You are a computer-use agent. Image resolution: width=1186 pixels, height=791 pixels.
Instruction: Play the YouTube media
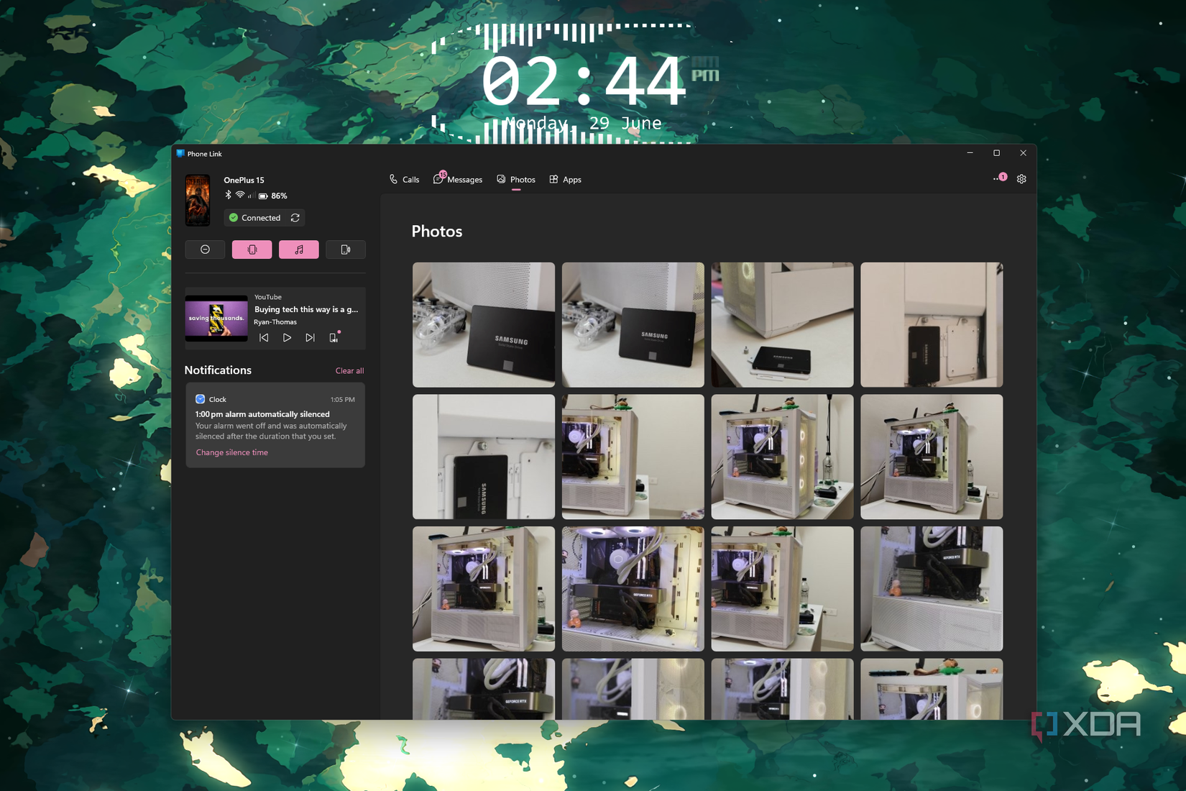(x=287, y=337)
